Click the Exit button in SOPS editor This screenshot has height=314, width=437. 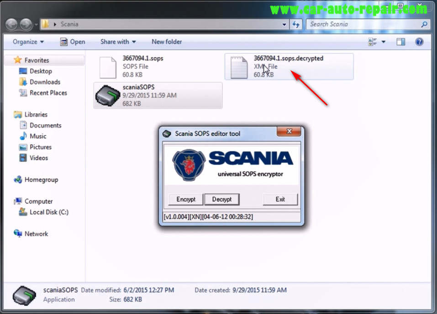280,199
